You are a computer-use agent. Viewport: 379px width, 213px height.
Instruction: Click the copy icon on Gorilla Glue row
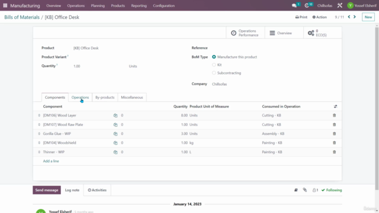click(115, 134)
